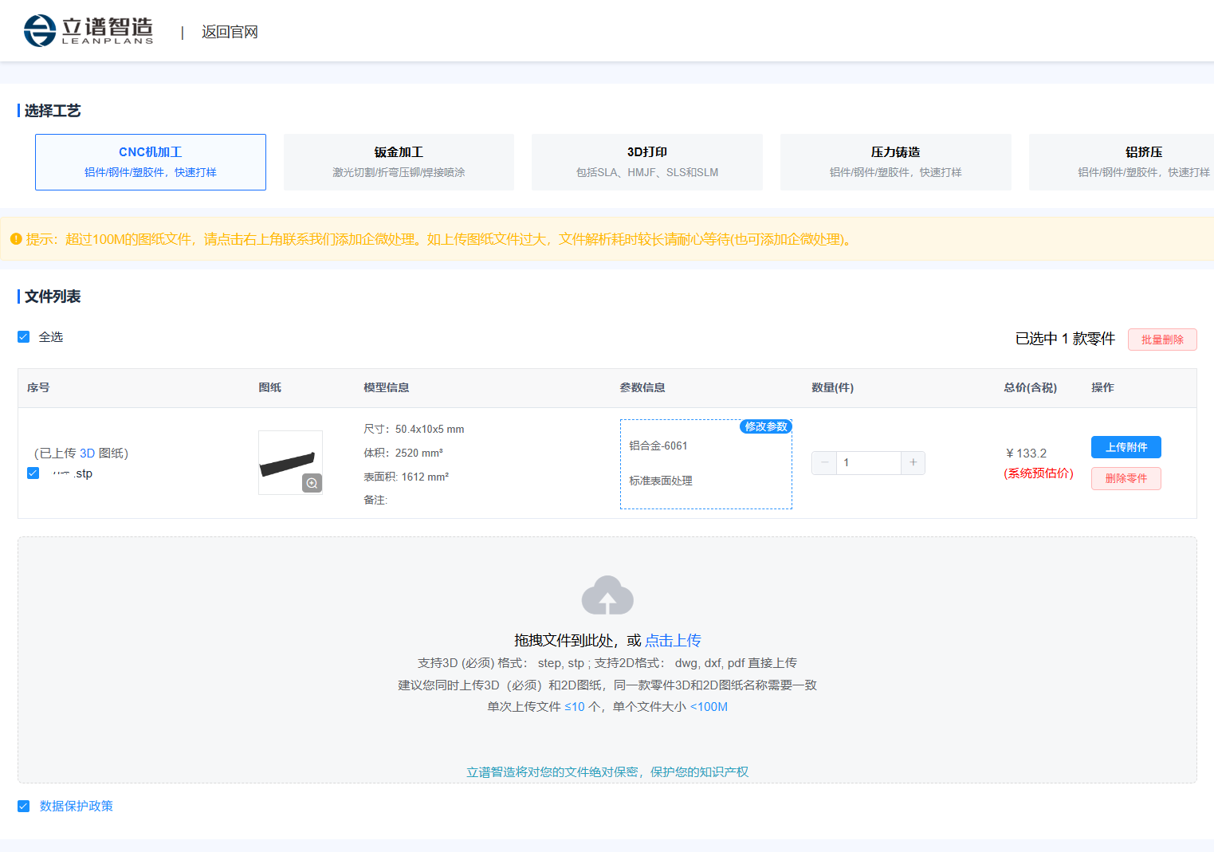Click the 已选中 1 款零件 text

1065,339
